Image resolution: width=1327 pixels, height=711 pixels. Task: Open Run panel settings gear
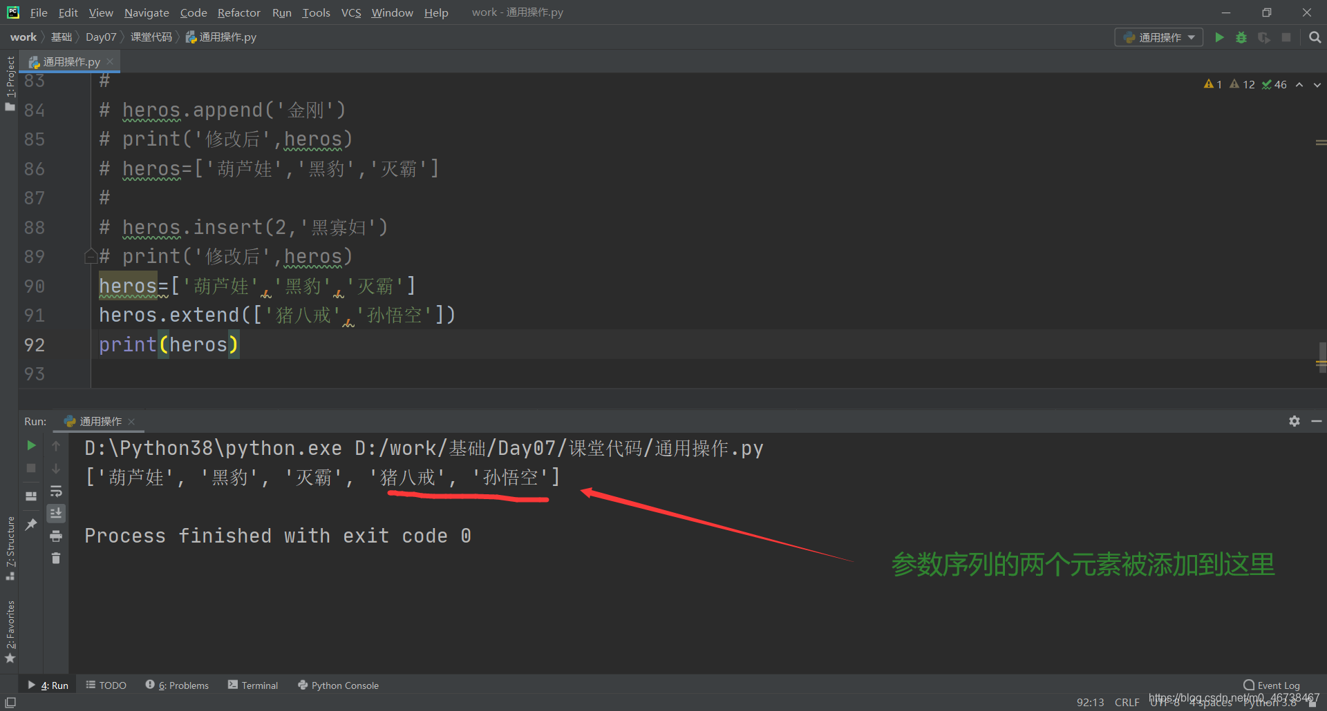1295,421
